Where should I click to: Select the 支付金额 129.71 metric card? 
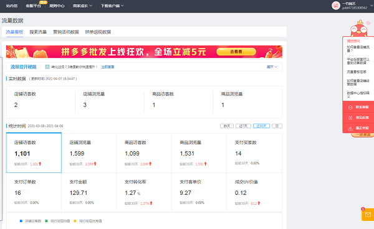coord(89,192)
